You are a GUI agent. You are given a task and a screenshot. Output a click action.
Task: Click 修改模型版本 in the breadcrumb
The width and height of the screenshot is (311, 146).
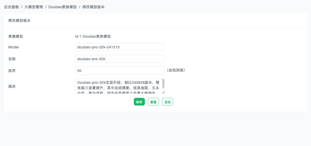93,7
